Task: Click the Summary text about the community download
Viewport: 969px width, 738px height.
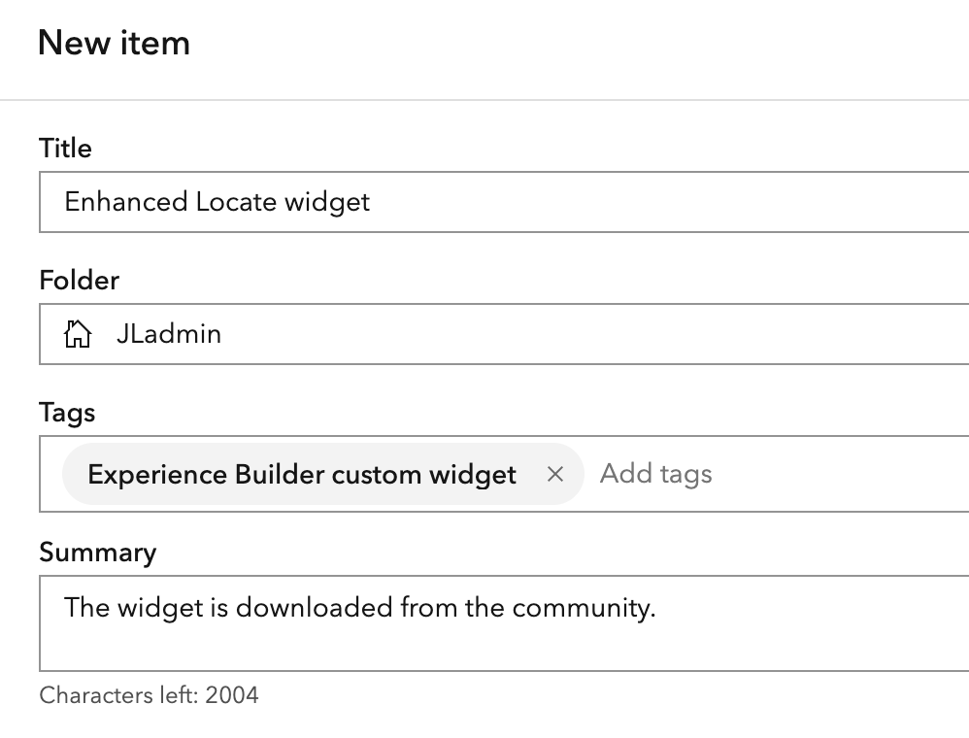Action: click(359, 607)
